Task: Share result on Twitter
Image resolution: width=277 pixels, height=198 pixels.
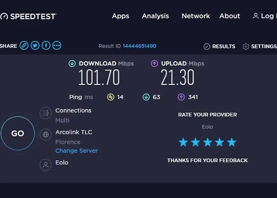Action: [x=35, y=46]
